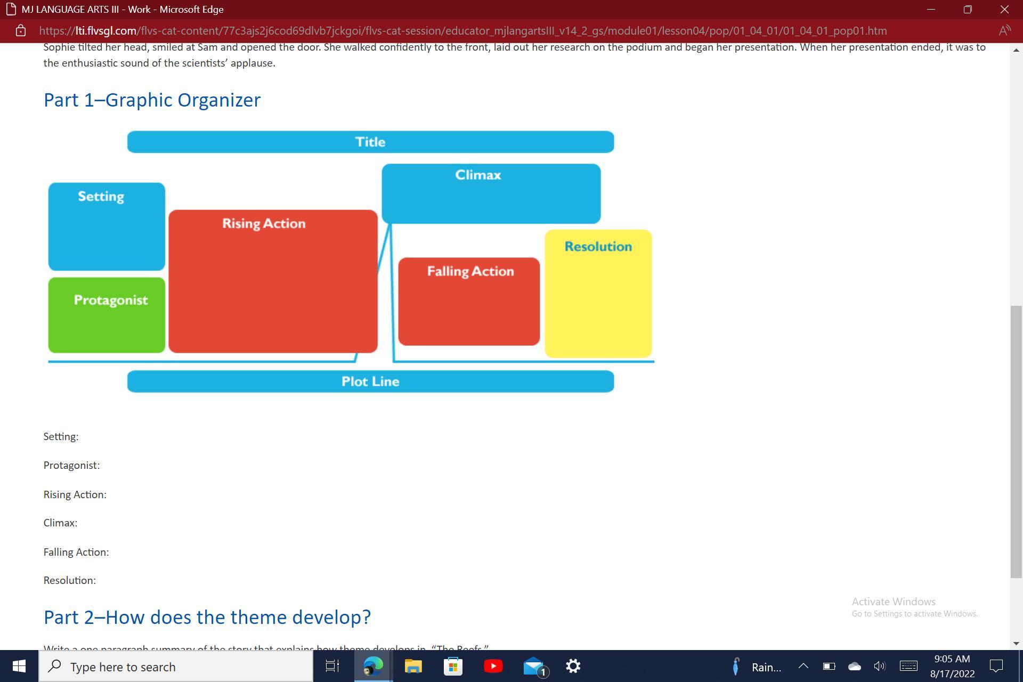Open the YouTube app on taskbar
1023x682 pixels.
coord(493,666)
